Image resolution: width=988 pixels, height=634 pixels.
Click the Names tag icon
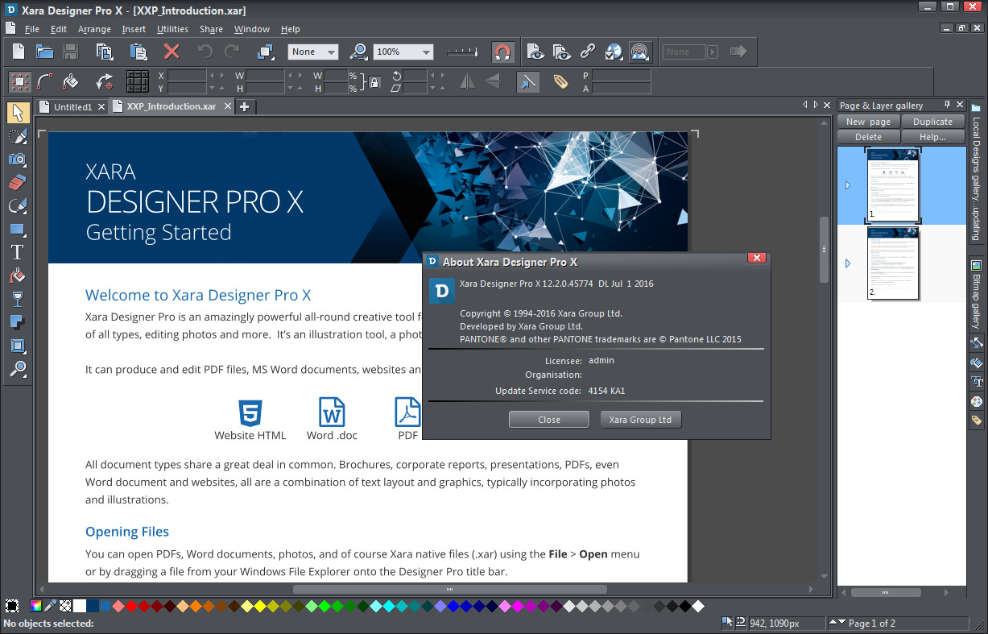(561, 81)
